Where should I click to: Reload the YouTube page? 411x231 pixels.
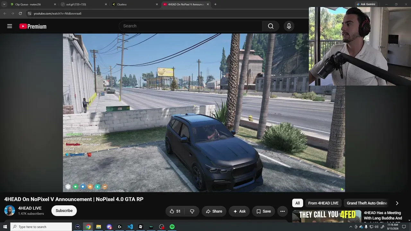coord(20,13)
